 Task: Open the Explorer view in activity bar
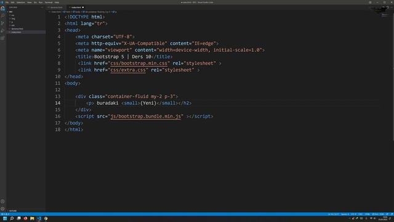click(2, 9)
